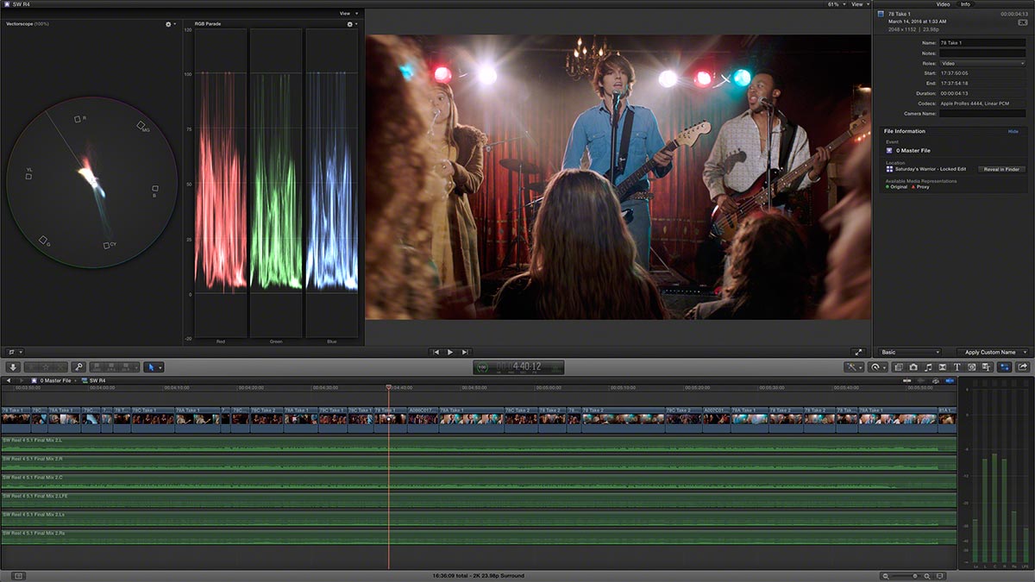Open the Retime speed menu
Viewport: 1035px width, 582px height.
point(878,367)
